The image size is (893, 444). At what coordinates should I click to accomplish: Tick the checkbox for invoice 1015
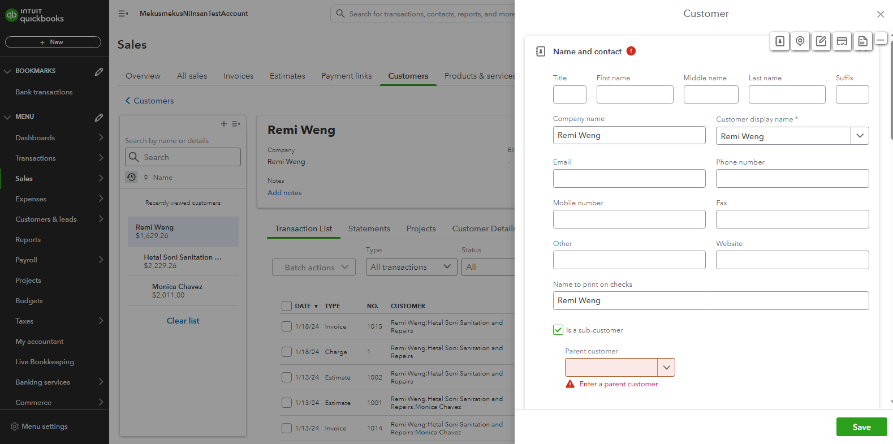tap(287, 326)
